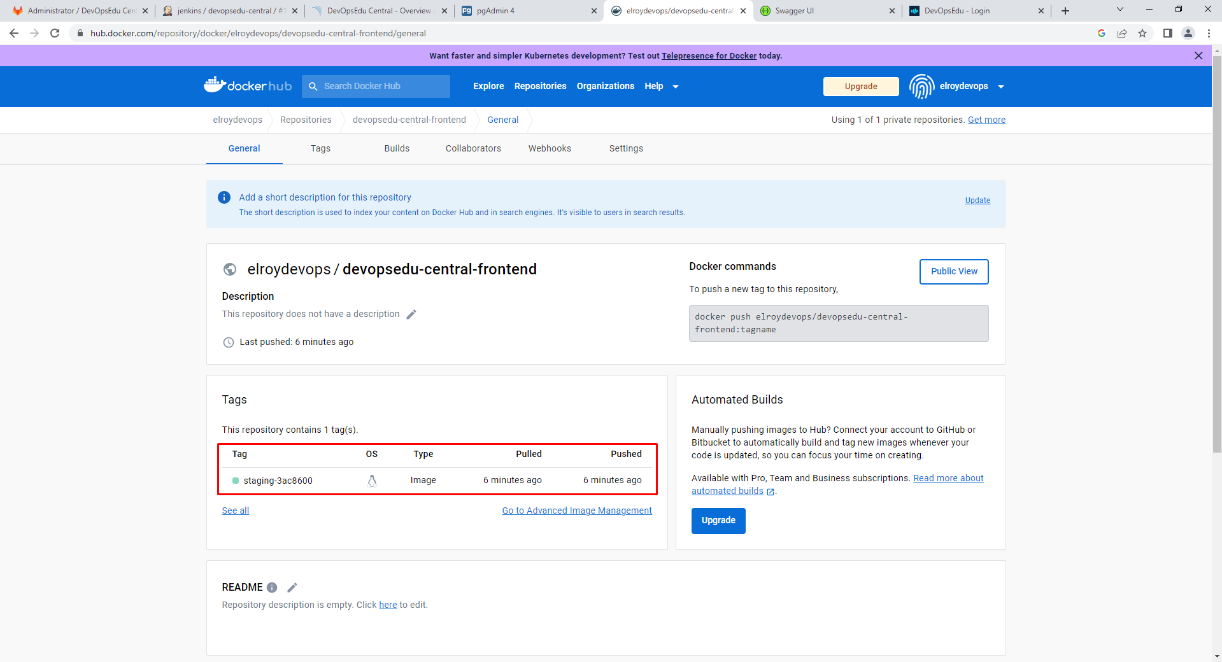
Task: Click the share page icon in address bar
Action: pyautogui.click(x=1122, y=33)
